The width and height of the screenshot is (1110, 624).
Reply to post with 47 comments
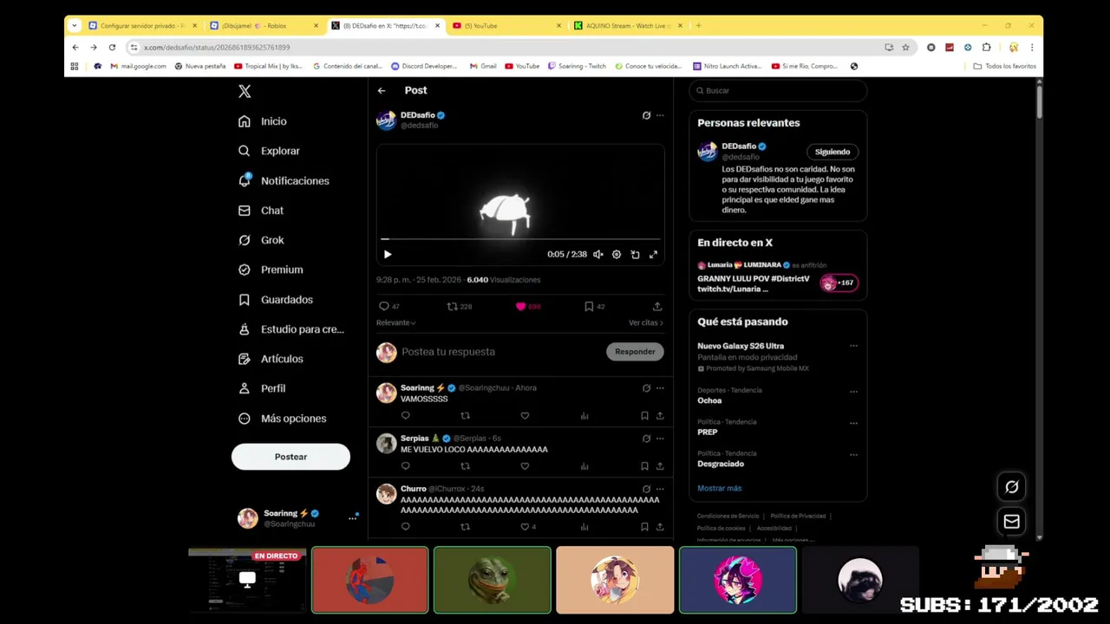point(388,306)
